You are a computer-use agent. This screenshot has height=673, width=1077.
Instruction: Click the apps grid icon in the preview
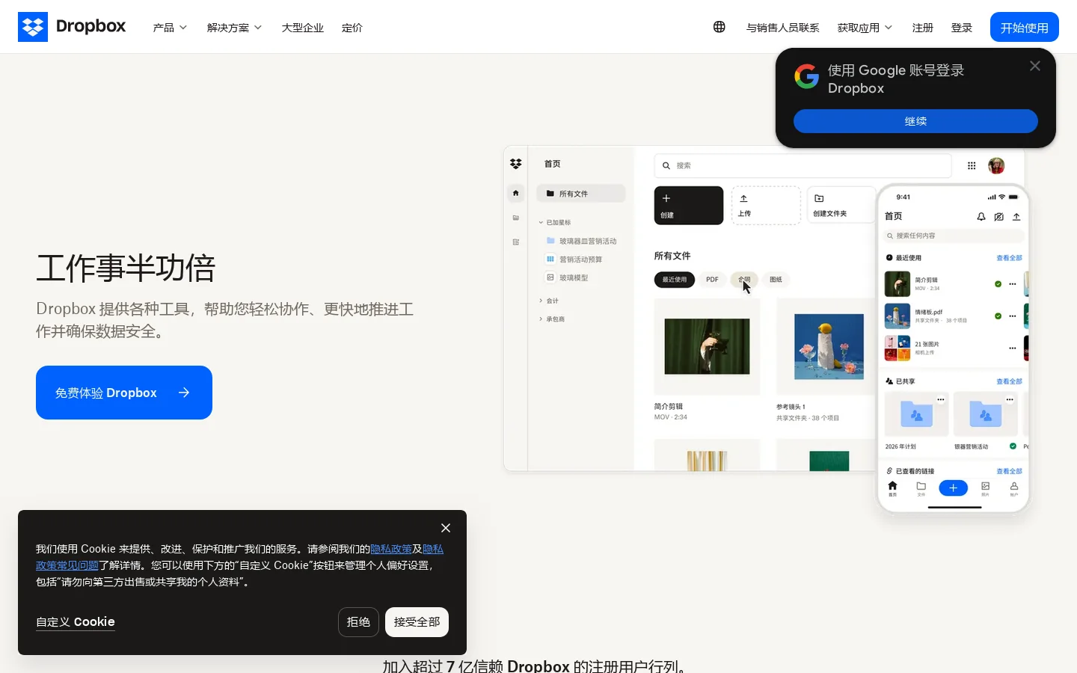pyautogui.click(x=972, y=166)
